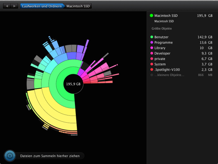The image size is (218, 164).
Task: Click the magenta dot beside Library
Action: coord(152,48)
